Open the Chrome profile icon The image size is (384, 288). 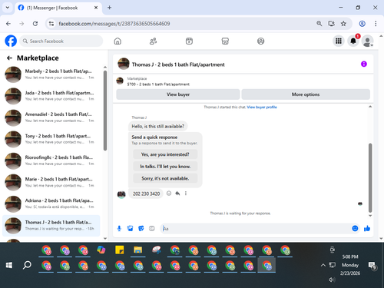coord(362,24)
